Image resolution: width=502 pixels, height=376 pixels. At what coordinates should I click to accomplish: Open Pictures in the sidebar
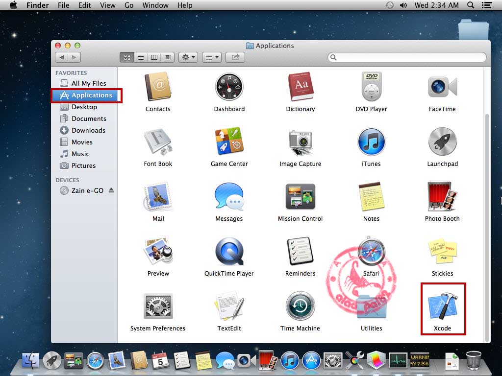[84, 165]
